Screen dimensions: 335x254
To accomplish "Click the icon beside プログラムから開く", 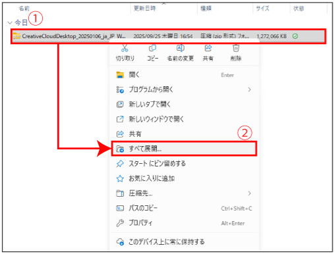I will point(120,89).
